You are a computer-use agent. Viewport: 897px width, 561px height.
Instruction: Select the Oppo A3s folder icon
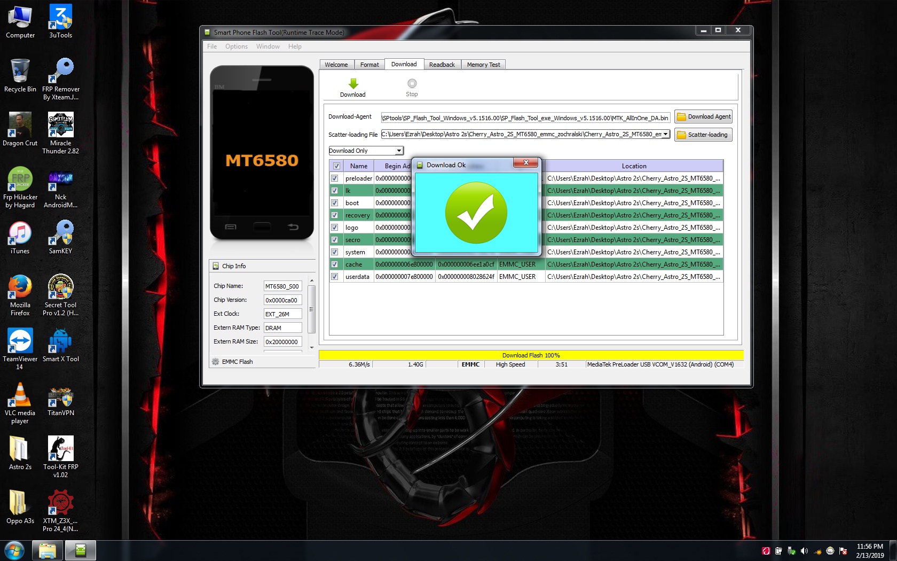pos(20,507)
